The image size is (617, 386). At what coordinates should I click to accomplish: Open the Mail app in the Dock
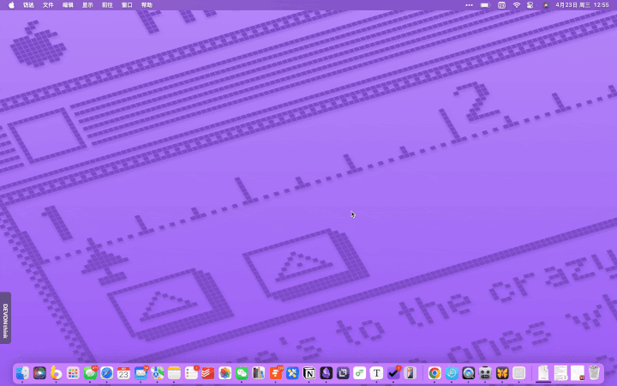[x=141, y=373]
